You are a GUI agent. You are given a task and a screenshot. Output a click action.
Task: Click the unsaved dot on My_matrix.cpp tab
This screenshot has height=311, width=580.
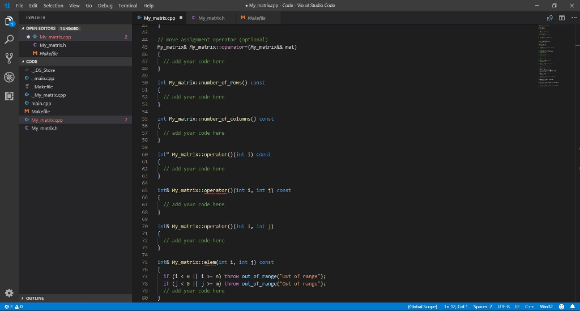(181, 18)
